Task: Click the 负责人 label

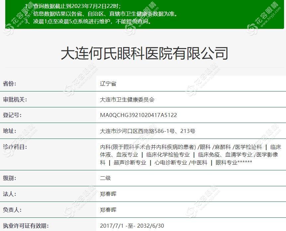Action: [12, 210]
